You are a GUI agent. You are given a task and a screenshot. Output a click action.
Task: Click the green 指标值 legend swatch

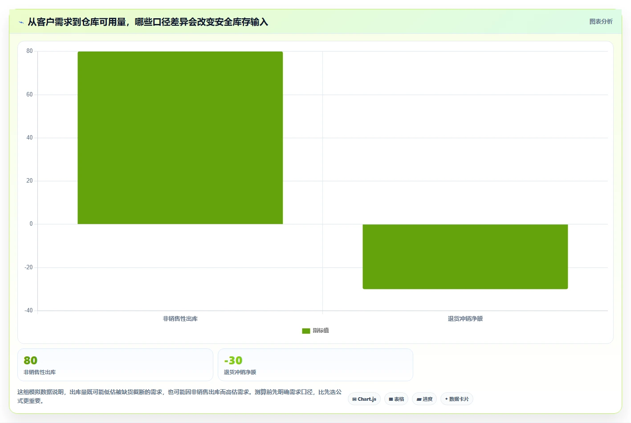point(306,331)
